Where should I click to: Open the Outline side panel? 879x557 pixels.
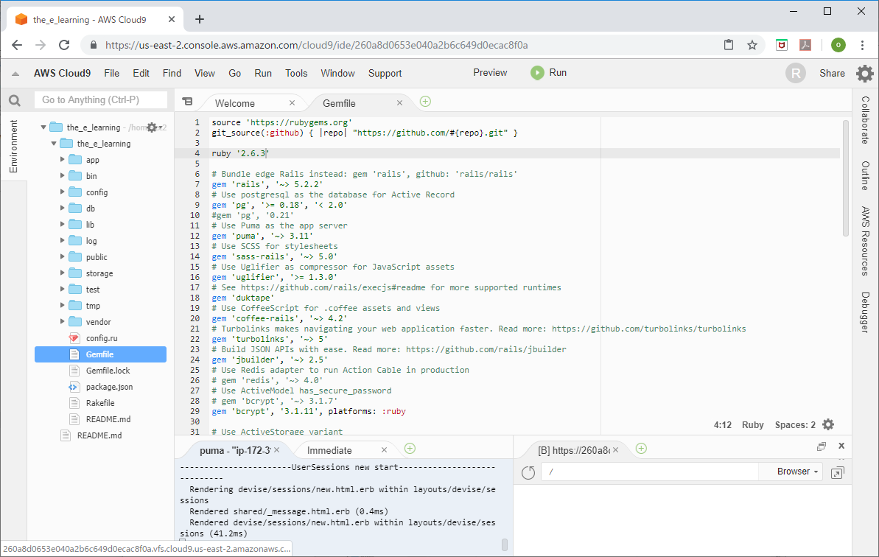[866, 175]
